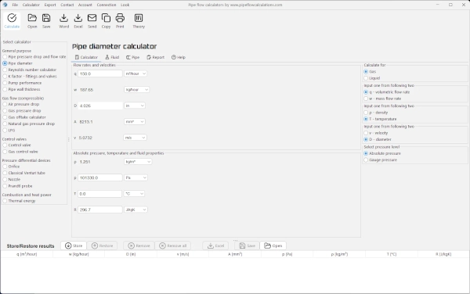
Task: Choose w - mass flow rate input
Action: click(x=382, y=99)
